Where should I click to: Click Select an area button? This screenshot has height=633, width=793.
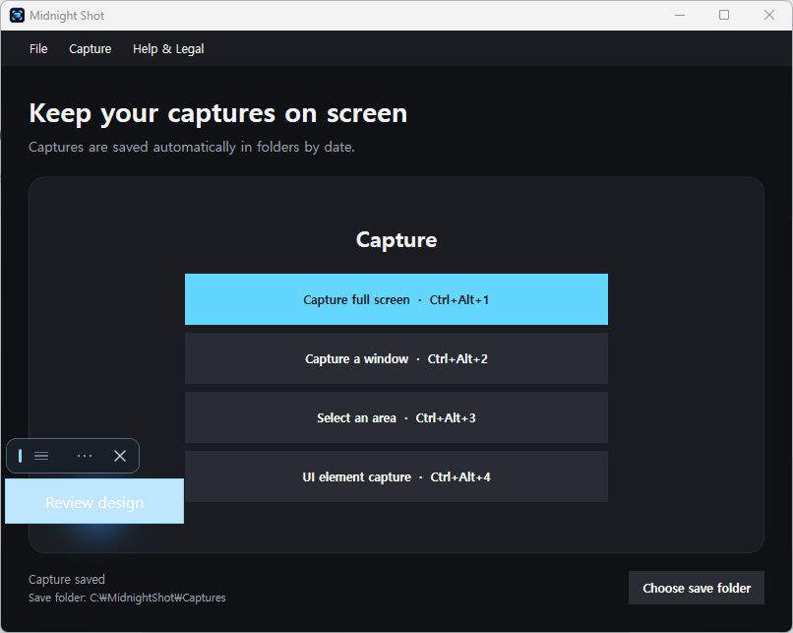point(396,417)
